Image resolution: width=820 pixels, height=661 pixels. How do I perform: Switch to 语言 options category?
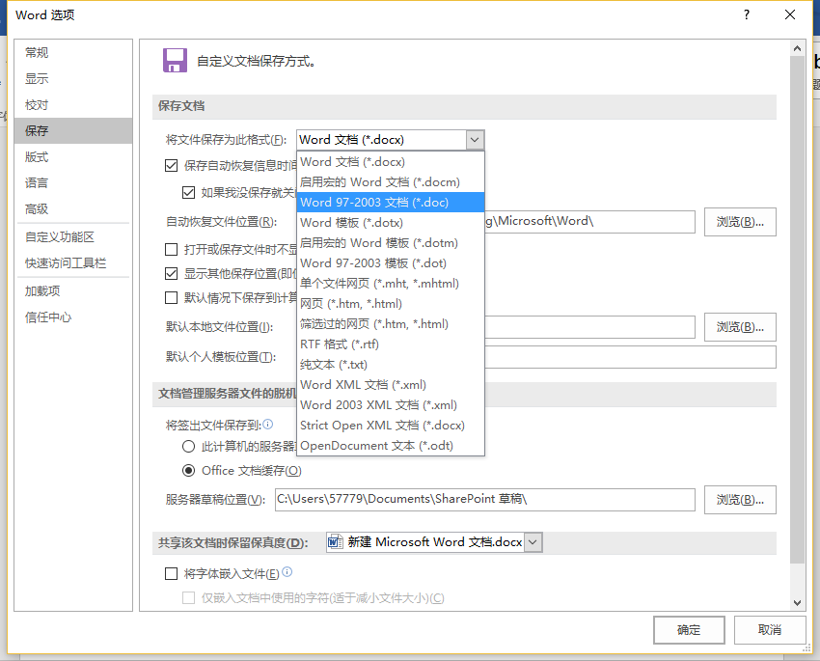coord(73,183)
